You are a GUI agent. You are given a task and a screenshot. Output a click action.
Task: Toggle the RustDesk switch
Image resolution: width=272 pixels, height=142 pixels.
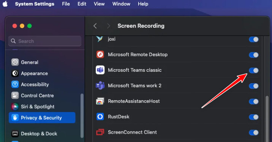254,117
